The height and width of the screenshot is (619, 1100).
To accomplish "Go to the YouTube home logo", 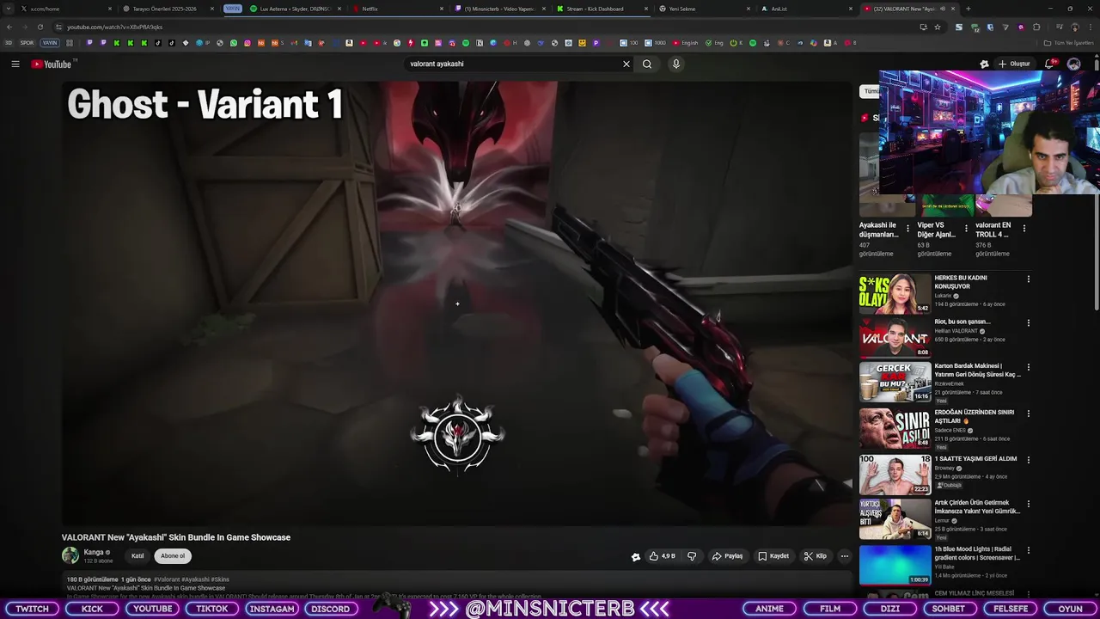I will point(52,64).
